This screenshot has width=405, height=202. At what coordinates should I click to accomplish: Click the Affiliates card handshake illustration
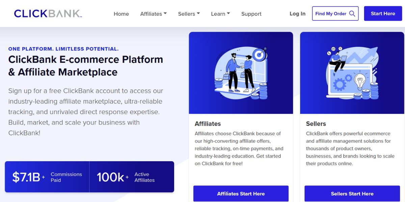(x=241, y=73)
